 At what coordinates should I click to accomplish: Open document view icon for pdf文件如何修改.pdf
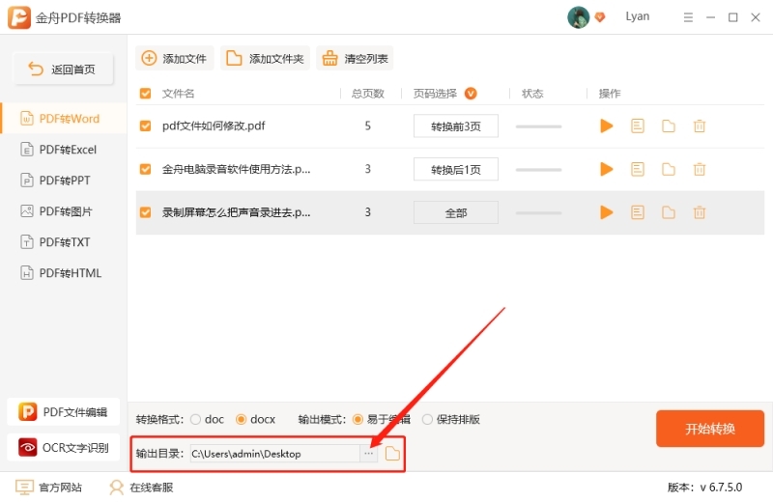pos(638,126)
